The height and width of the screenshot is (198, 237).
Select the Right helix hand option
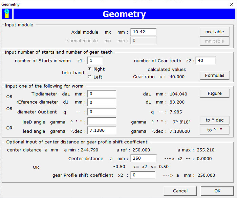coord(89,69)
